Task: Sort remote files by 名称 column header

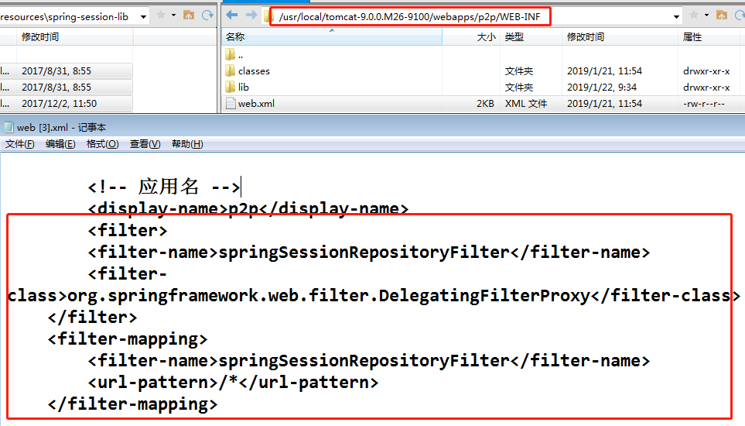Action: [x=235, y=37]
